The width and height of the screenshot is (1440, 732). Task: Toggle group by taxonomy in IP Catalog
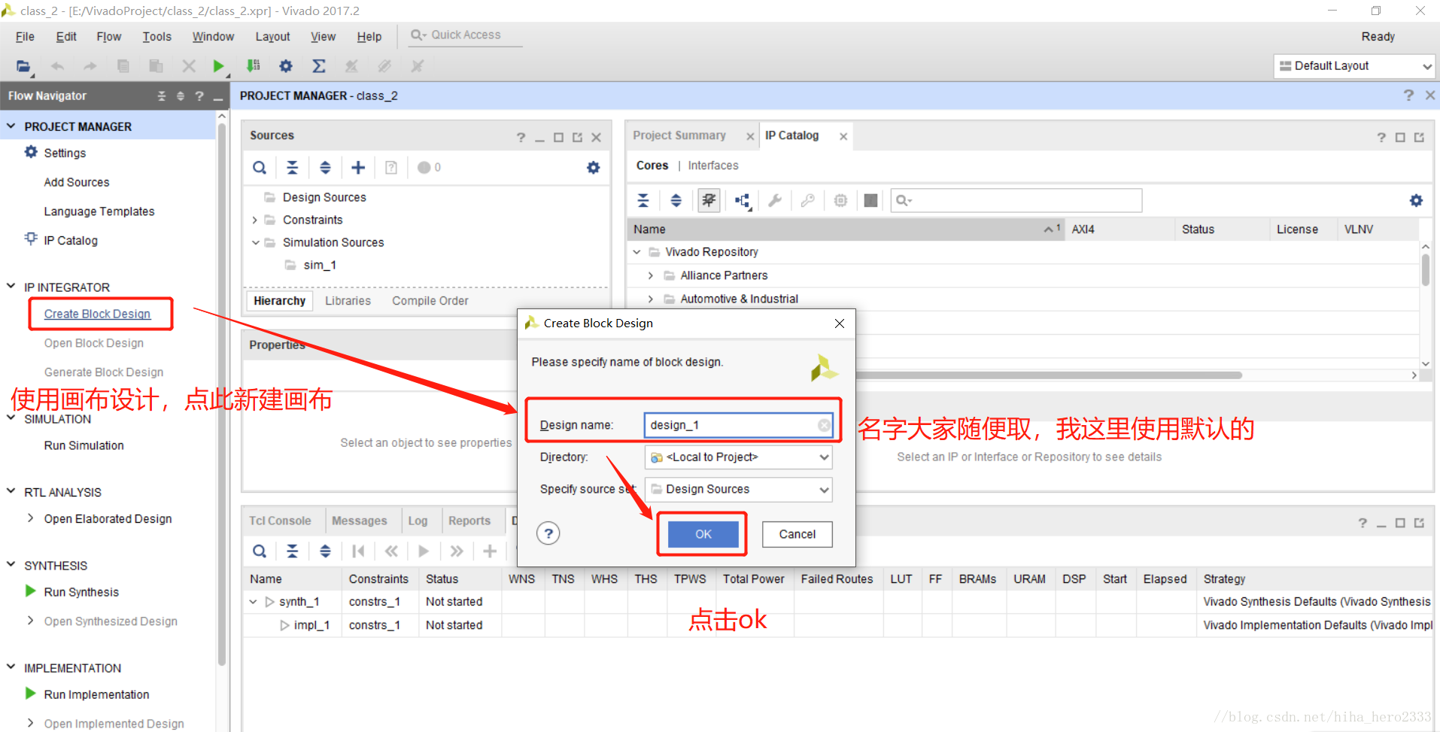(709, 200)
